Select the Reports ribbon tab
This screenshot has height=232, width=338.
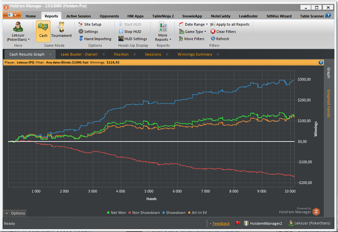51,16
